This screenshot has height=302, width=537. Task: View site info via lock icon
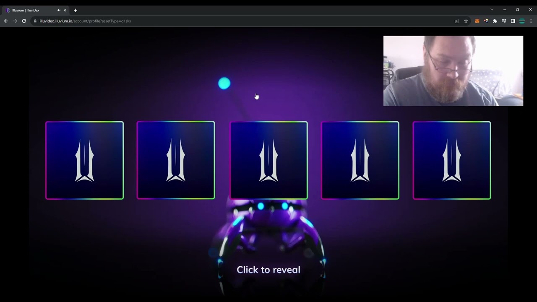(x=35, y=21)
